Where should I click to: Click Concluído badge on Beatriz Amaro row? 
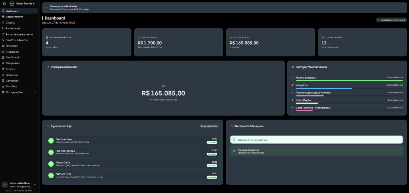[212, 142]
